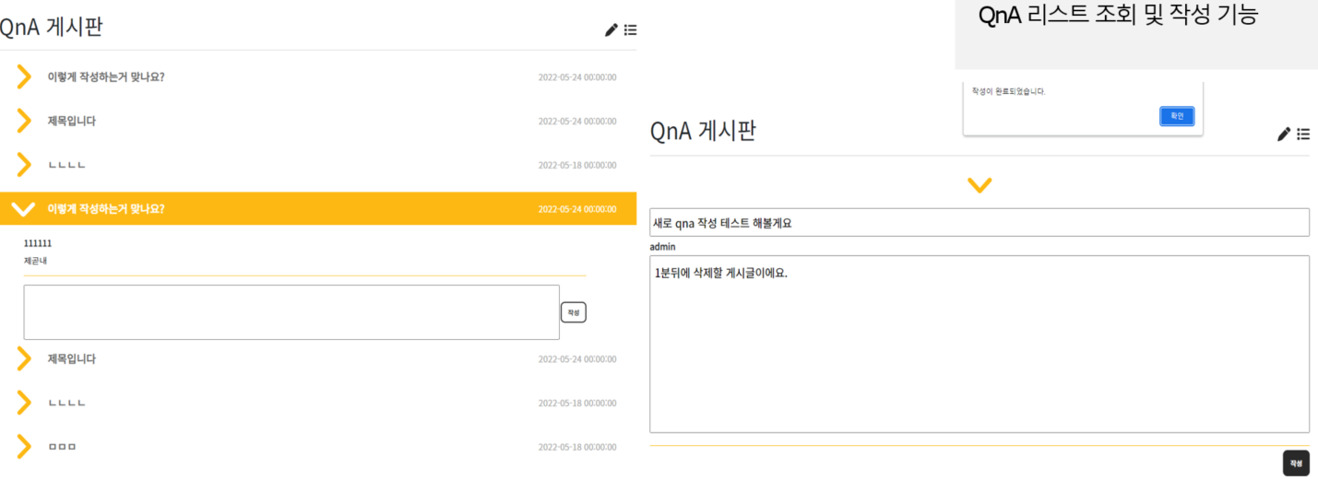Click the date on the highlighted orange row
The width and height of the screenshot is (1318, 480).
(x=577, y=209)
